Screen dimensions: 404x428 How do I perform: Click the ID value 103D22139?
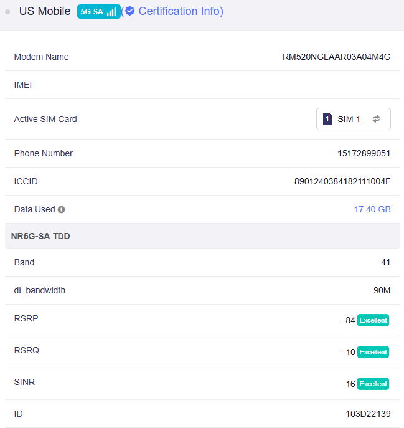pyautogui.click(x=368, y=414)
